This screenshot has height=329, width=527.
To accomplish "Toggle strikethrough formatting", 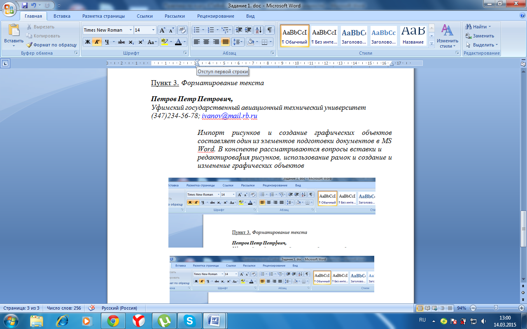I will [x=121, y=42].
